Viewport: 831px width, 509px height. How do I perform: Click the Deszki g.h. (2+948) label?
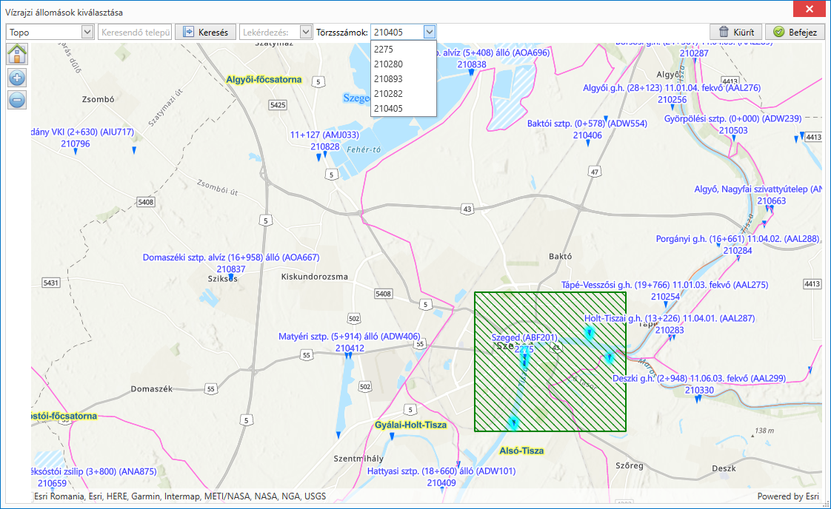699,378
